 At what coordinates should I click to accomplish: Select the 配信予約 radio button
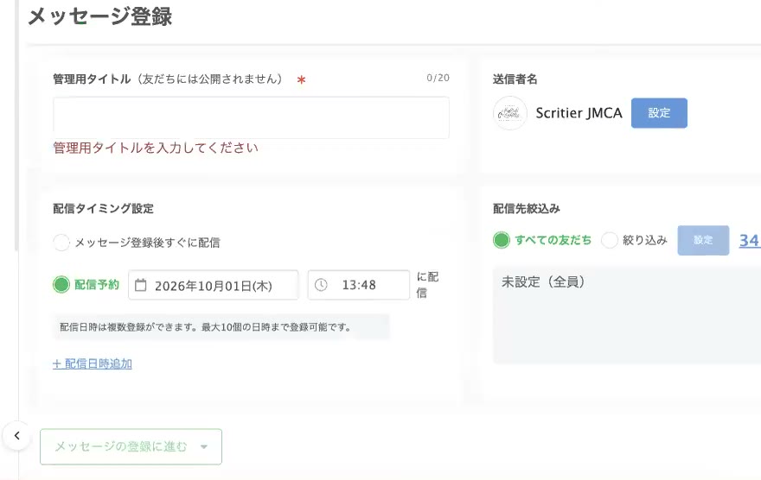61,284
